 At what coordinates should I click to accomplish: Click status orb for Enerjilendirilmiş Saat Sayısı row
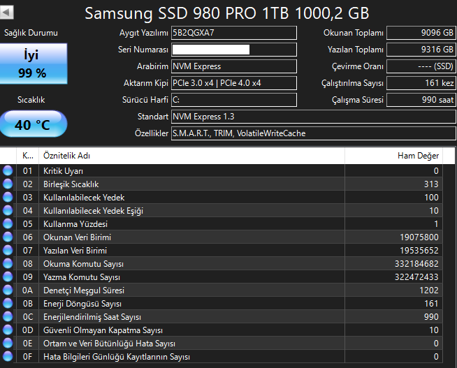(x=8, y=317)
